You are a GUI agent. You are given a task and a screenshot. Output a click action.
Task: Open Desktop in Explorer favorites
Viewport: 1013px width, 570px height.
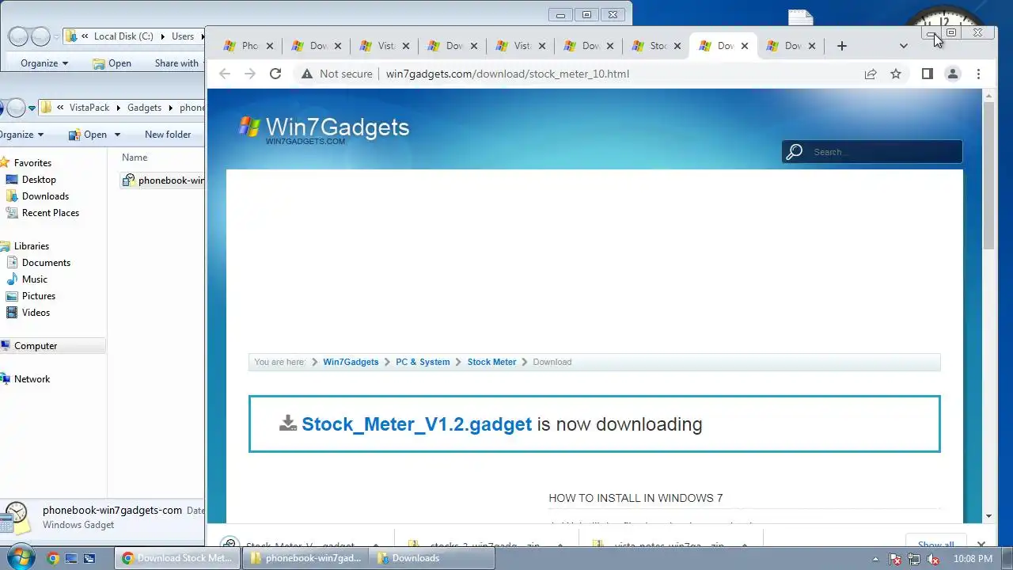[39, 180]
